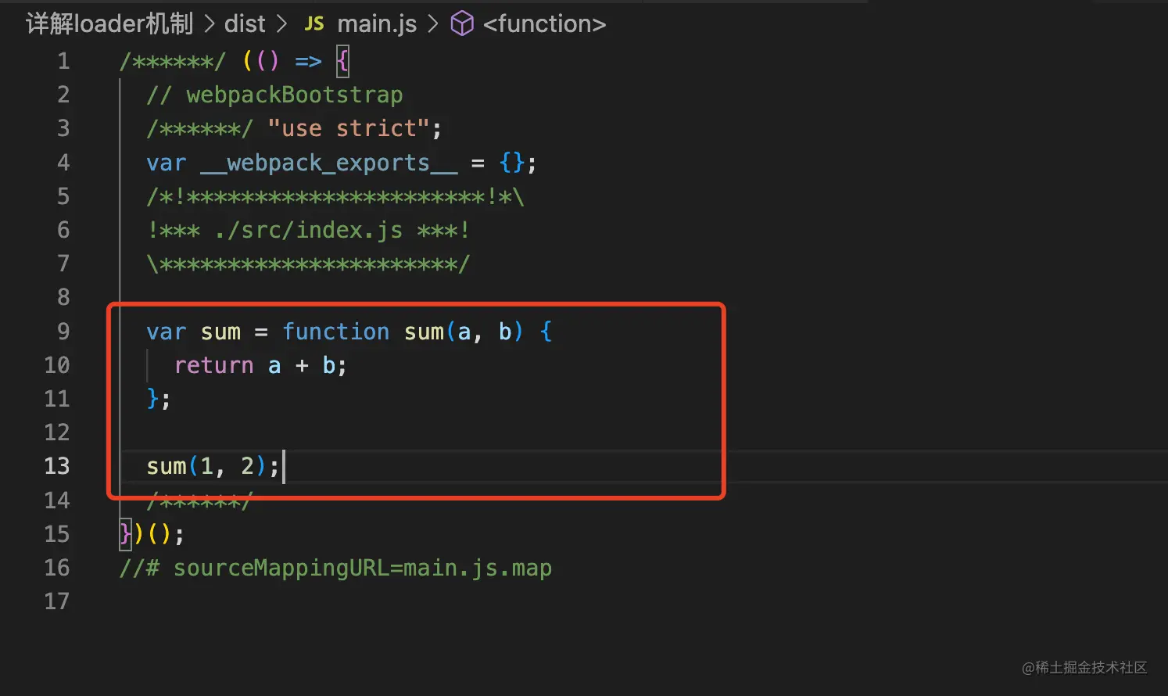This screenshot has width=1168, height=696.
Task: Open the chevron dropdown after dist
Action: pos(281,23)
